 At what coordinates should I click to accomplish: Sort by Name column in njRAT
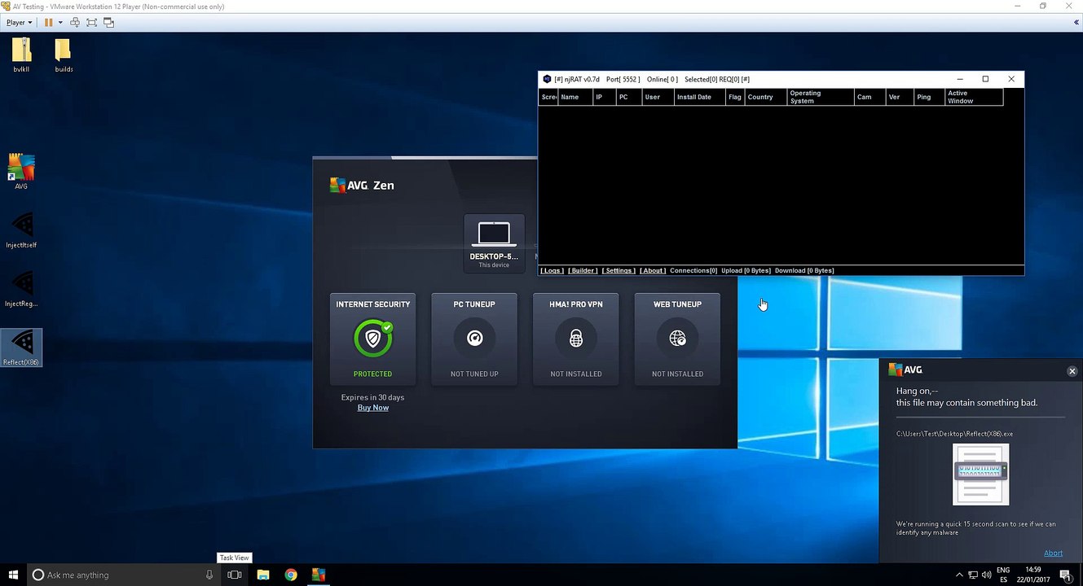click(575, 97)
